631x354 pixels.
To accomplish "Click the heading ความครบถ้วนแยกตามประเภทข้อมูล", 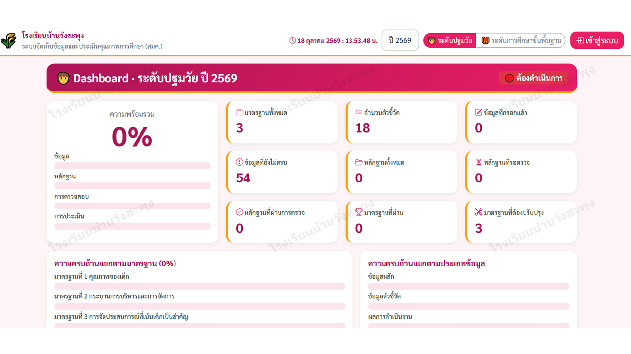I will 426,263.
